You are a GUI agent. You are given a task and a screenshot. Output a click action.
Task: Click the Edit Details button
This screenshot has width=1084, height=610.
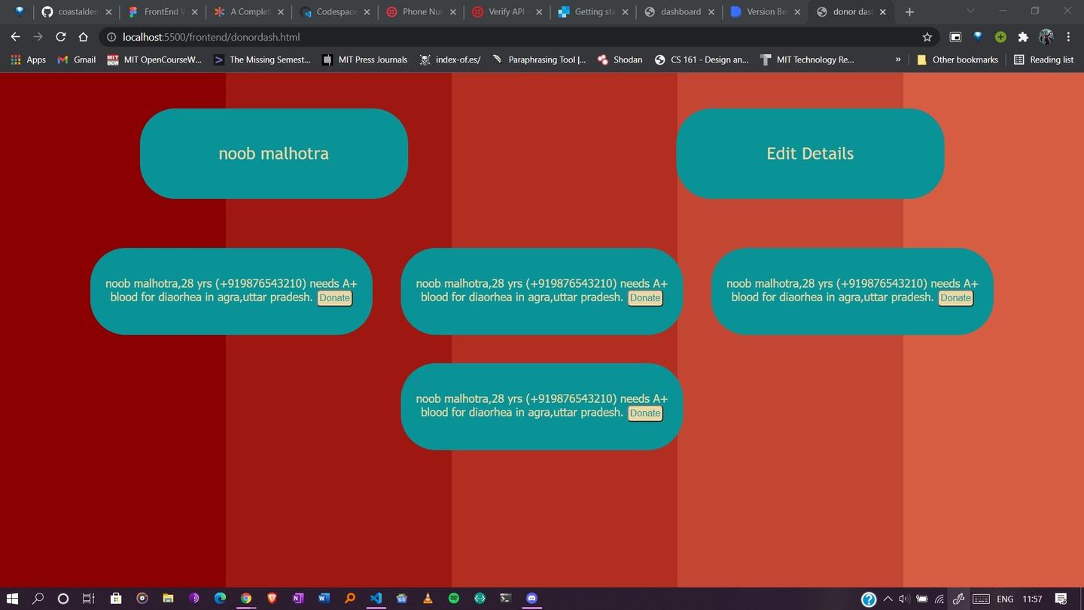pos(810,154)
